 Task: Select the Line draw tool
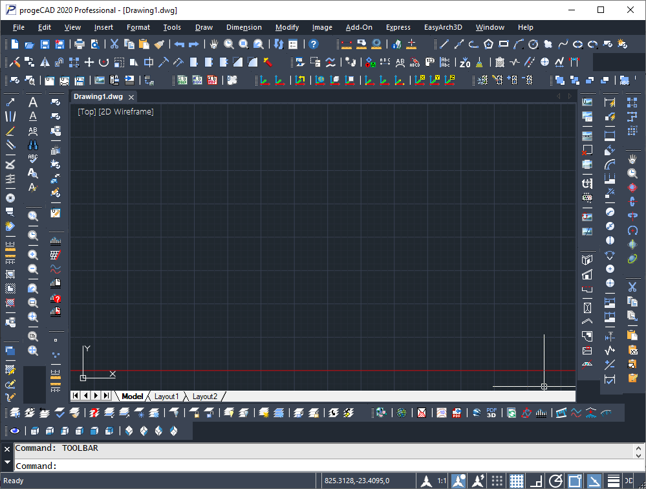pos(444,45)
